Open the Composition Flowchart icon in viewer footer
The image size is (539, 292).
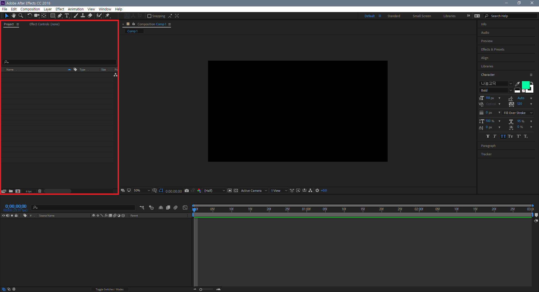click(x=310, y=191)
